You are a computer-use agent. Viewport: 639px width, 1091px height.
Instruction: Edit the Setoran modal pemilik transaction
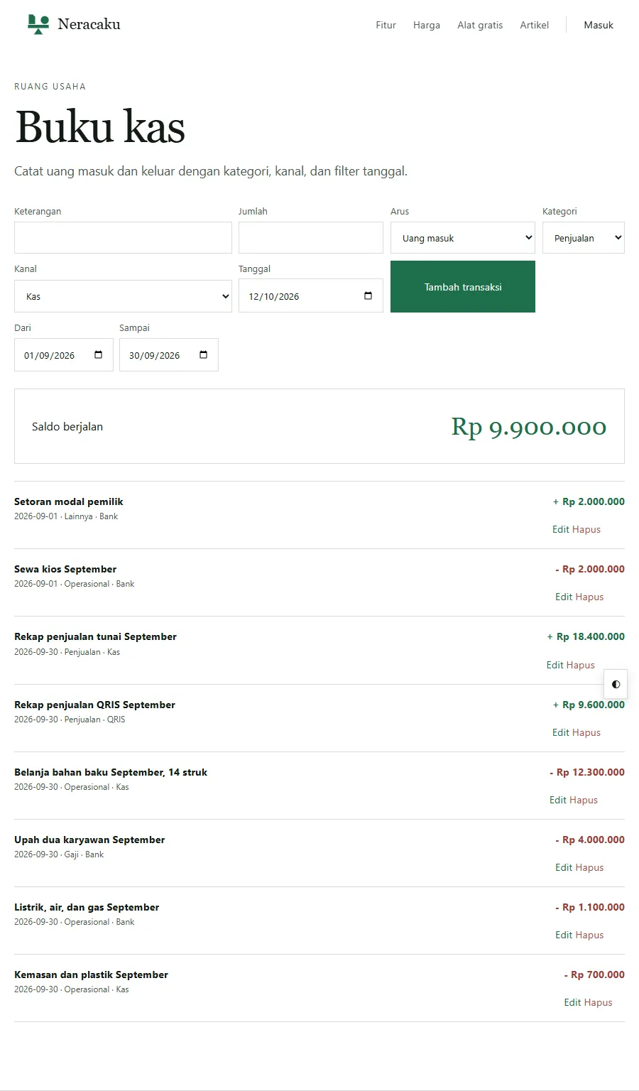[561, 529]
